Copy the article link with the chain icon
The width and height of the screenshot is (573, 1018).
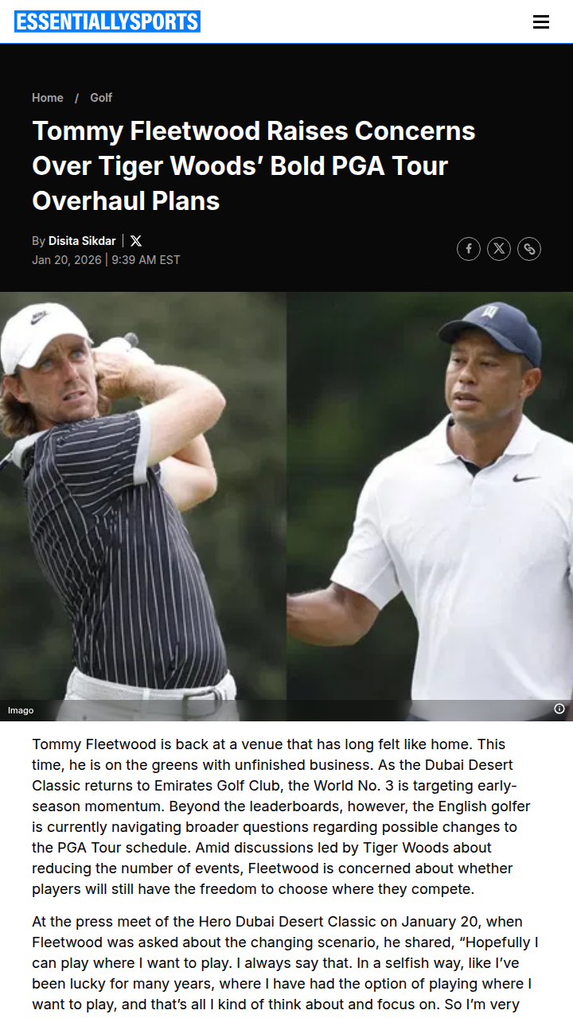pos(529,249)
